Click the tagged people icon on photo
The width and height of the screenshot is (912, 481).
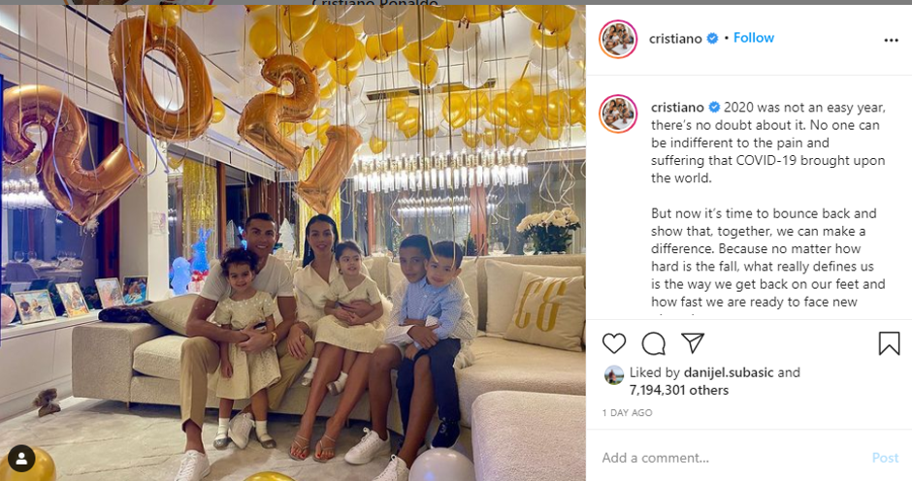(x=21, y=459)
